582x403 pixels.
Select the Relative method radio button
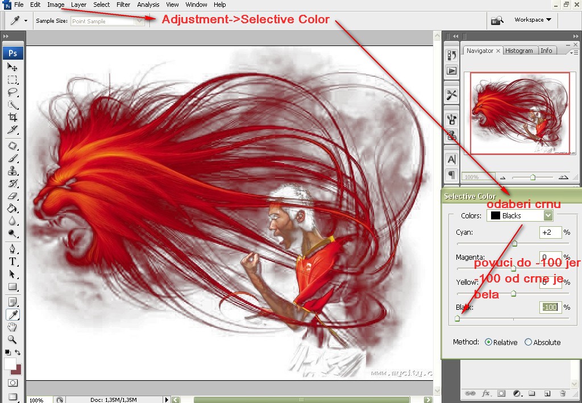click(488, 342)
